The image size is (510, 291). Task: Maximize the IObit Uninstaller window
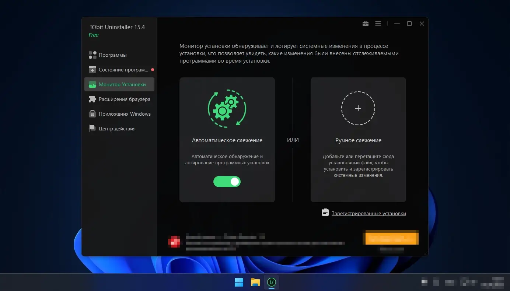[x=409, y=24]
